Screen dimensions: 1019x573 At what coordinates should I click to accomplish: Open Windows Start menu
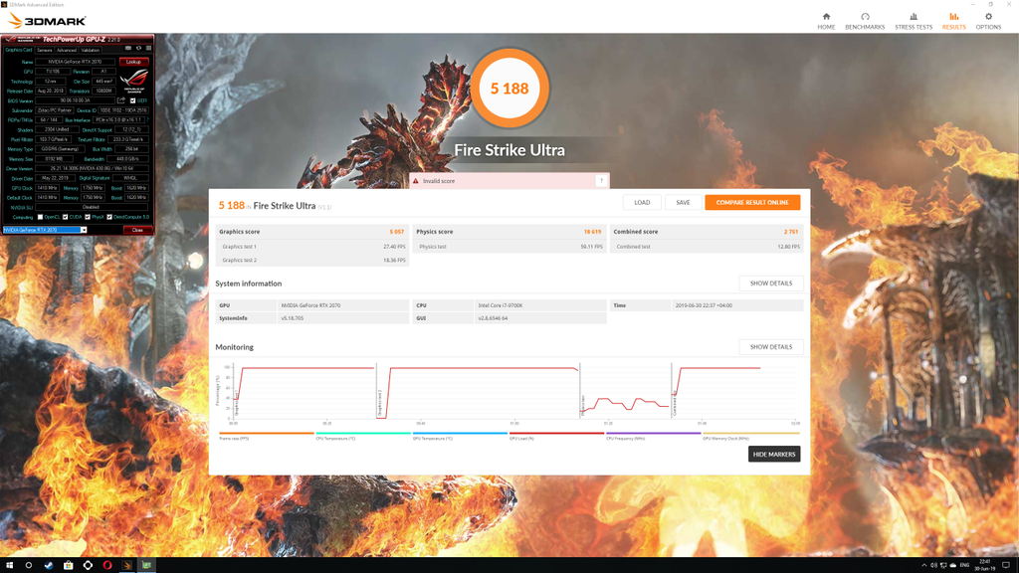pos(9,565)
